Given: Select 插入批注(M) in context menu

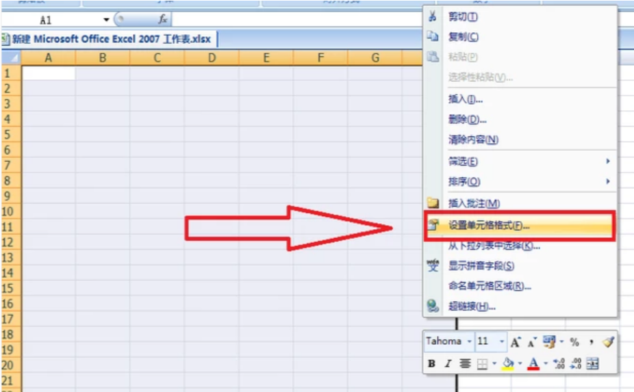Looking at the screenshot, I should click(474, 203).
